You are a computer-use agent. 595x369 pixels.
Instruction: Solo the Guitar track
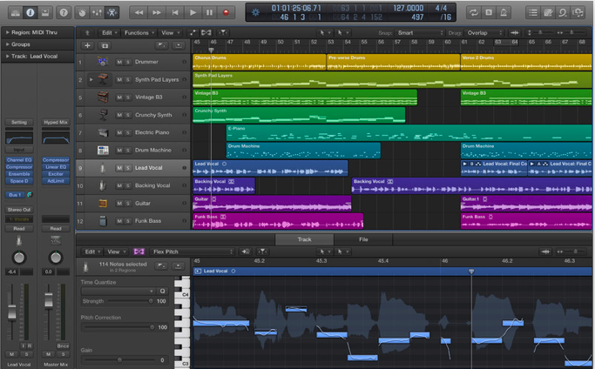click(x=128, y=204)
